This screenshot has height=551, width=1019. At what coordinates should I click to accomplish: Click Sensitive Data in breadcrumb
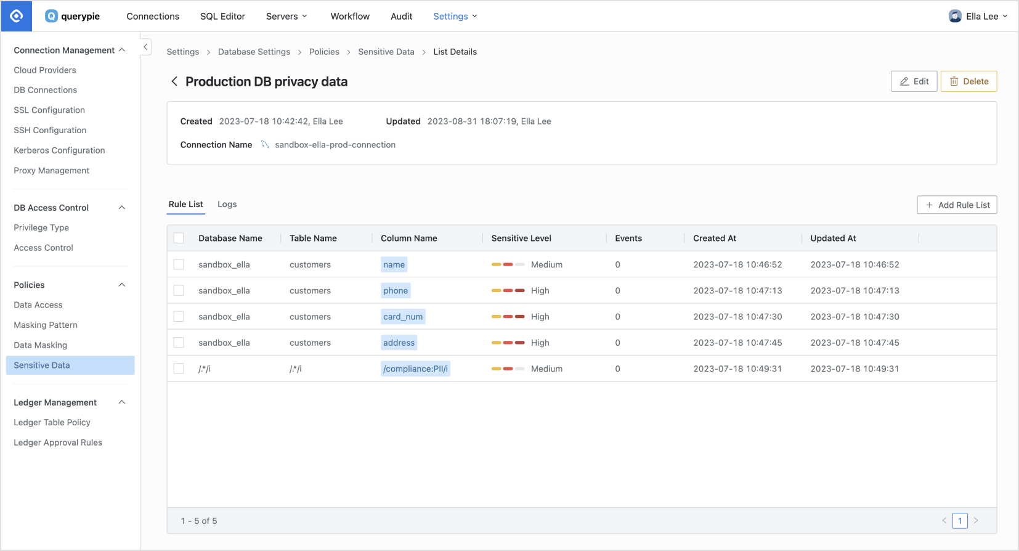tap(386, 52)
